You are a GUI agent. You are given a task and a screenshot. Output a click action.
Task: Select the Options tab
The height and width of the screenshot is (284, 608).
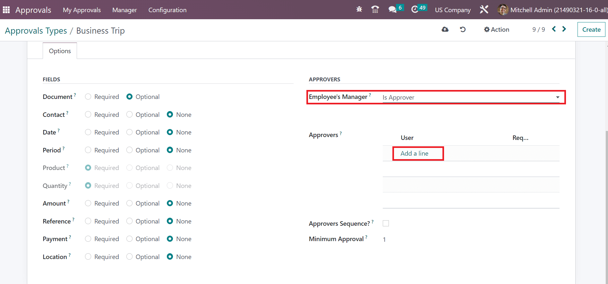coord(60,51)
